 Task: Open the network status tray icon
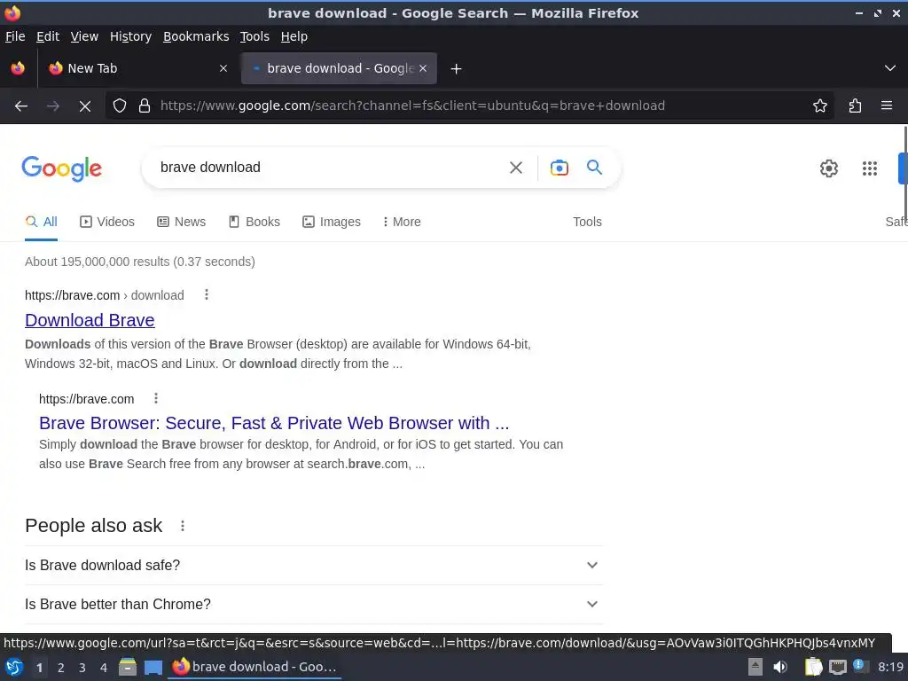click(x=838, y=667)
